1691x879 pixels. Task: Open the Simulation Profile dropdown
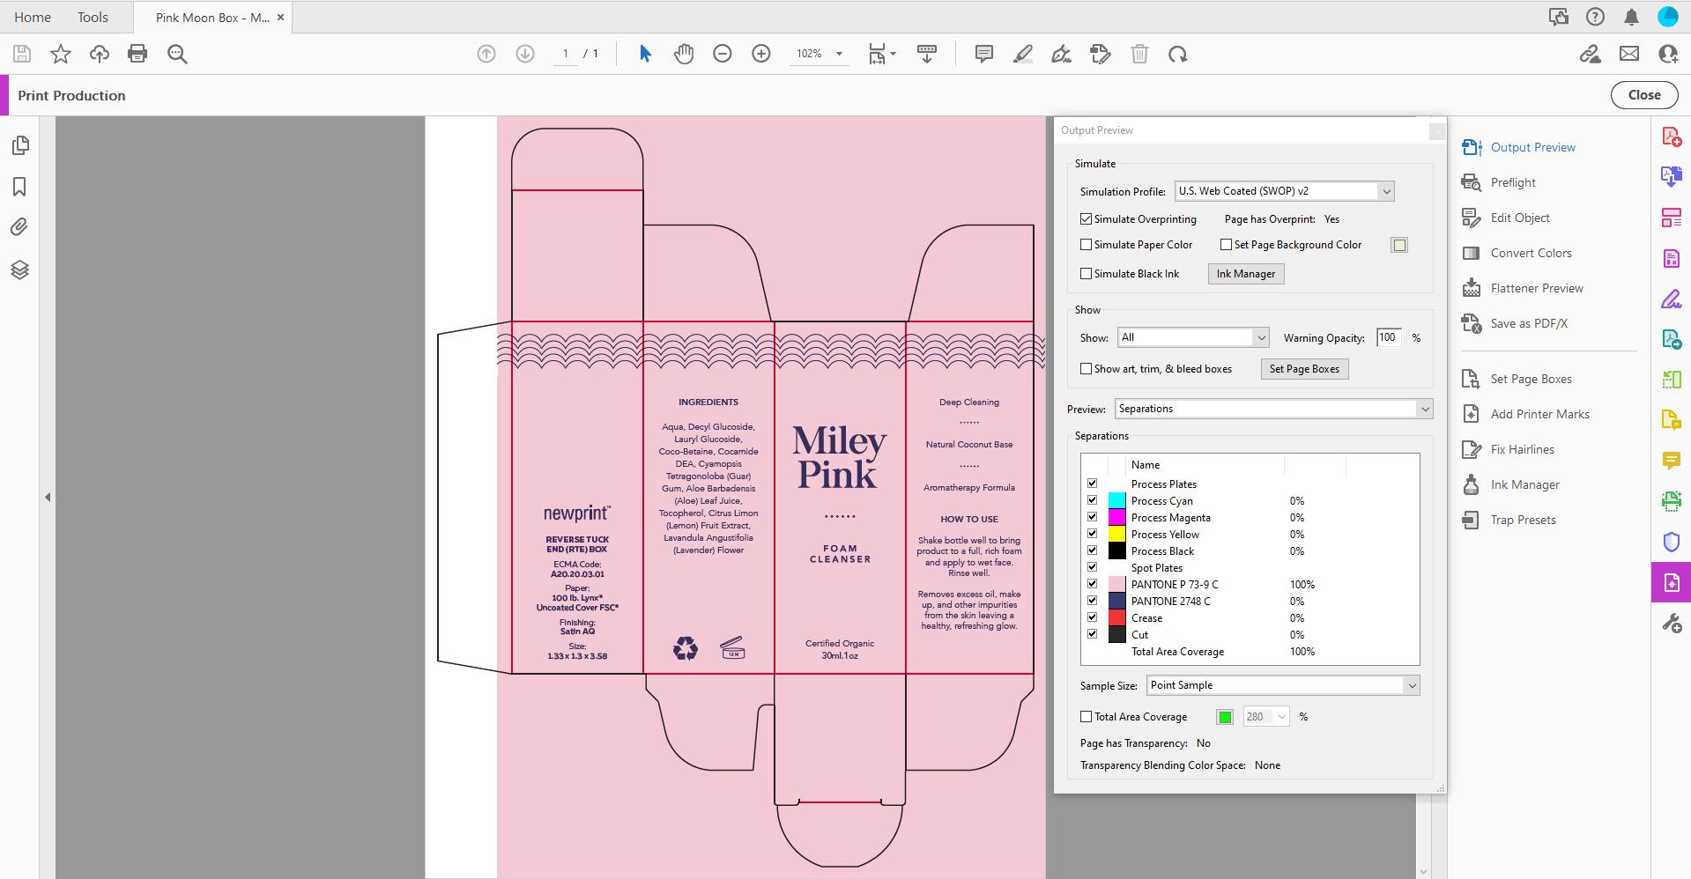tap(1386, 191)
